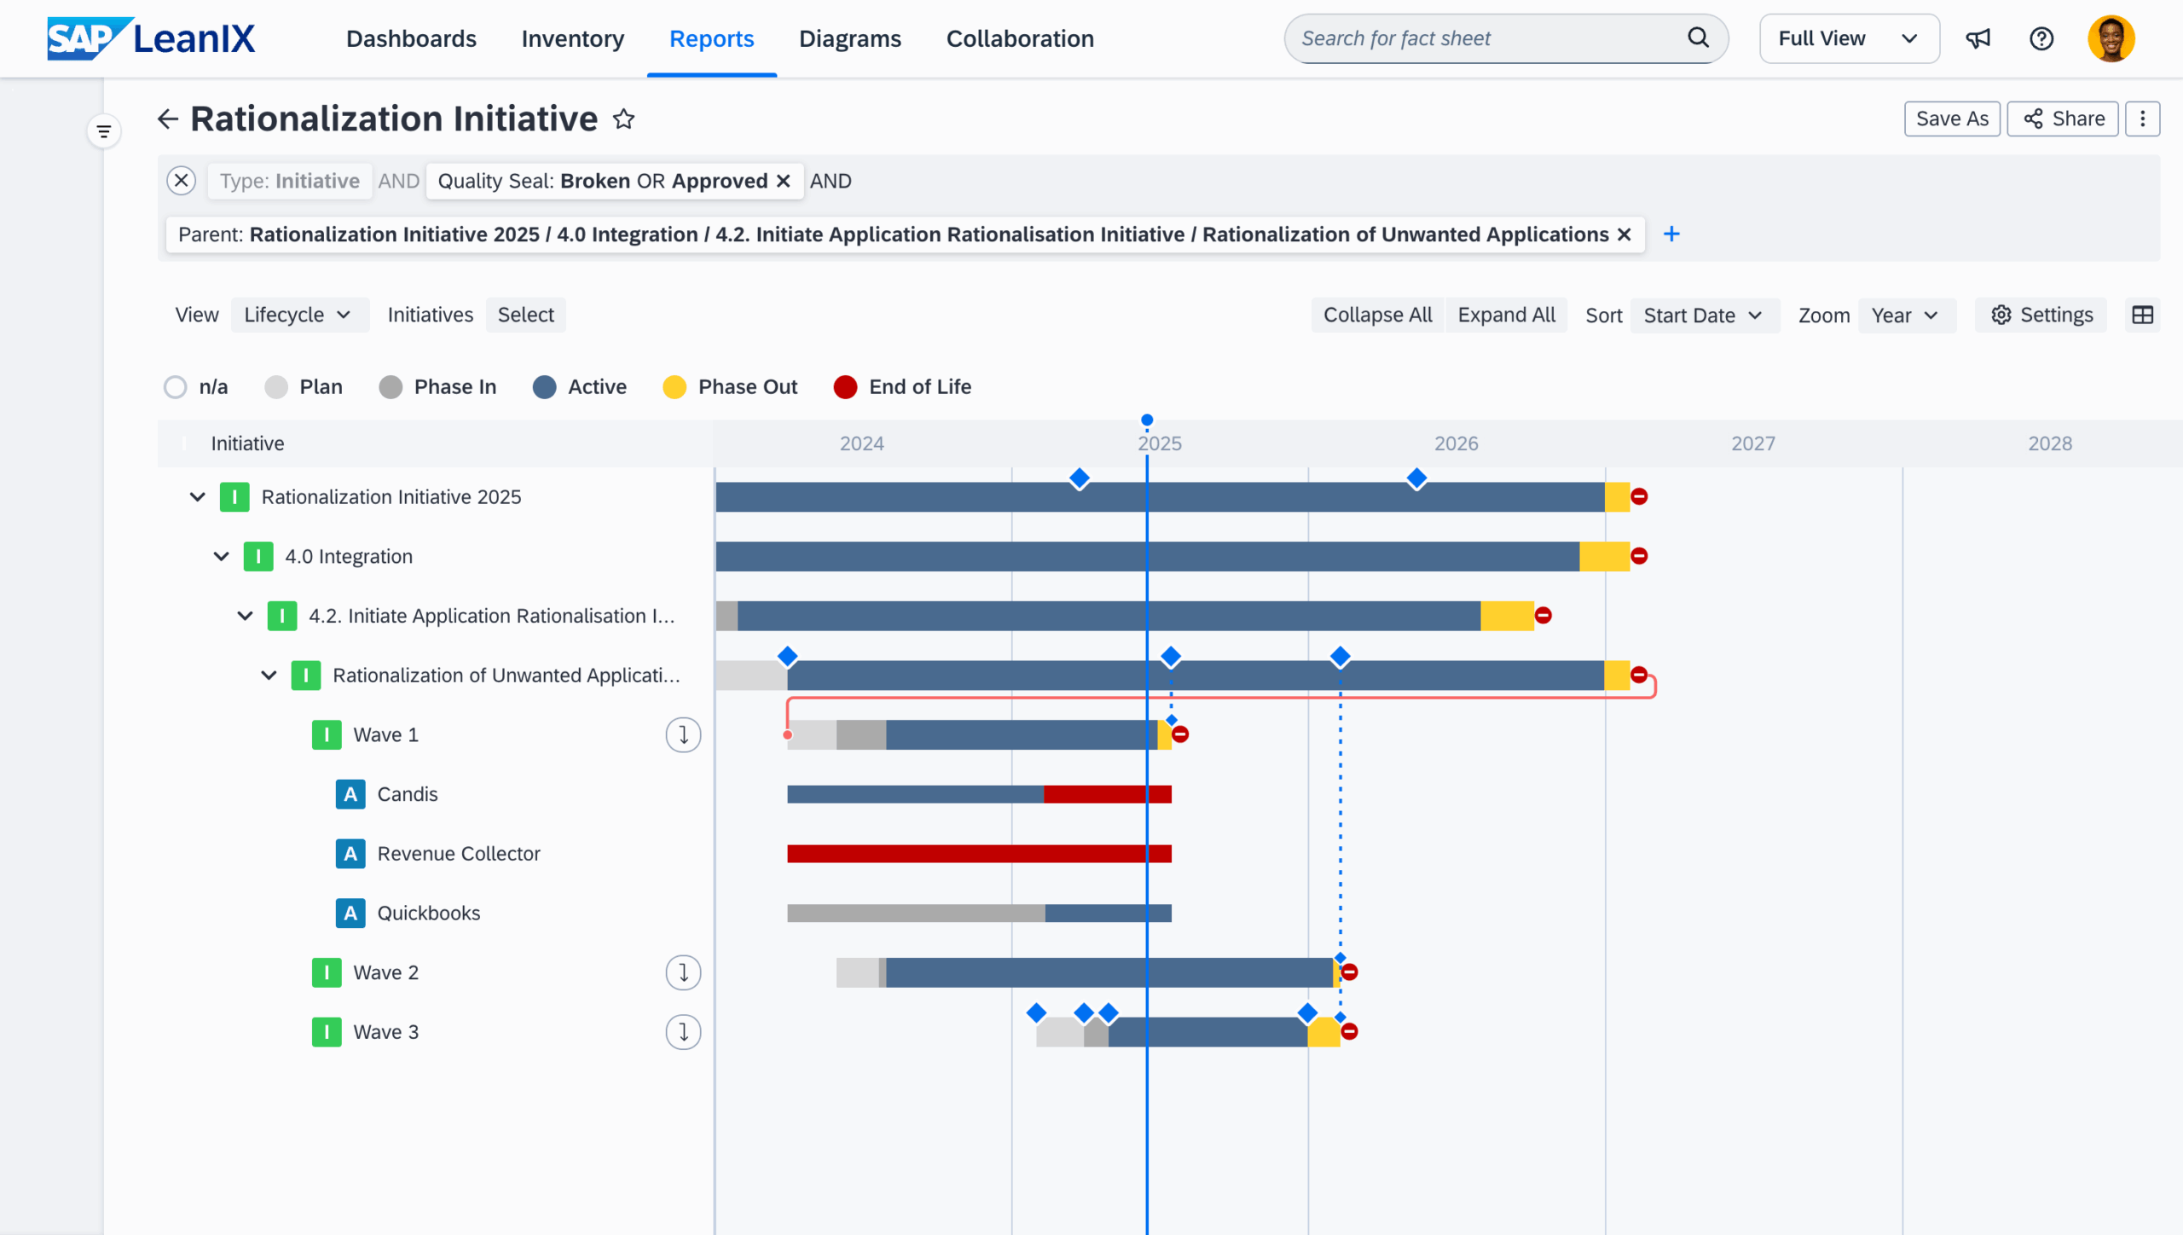This screenshot has width=2183, height=1235.
Task: Open the help question mark icon
Action: pyautogui.click(x=2041, y=38)
